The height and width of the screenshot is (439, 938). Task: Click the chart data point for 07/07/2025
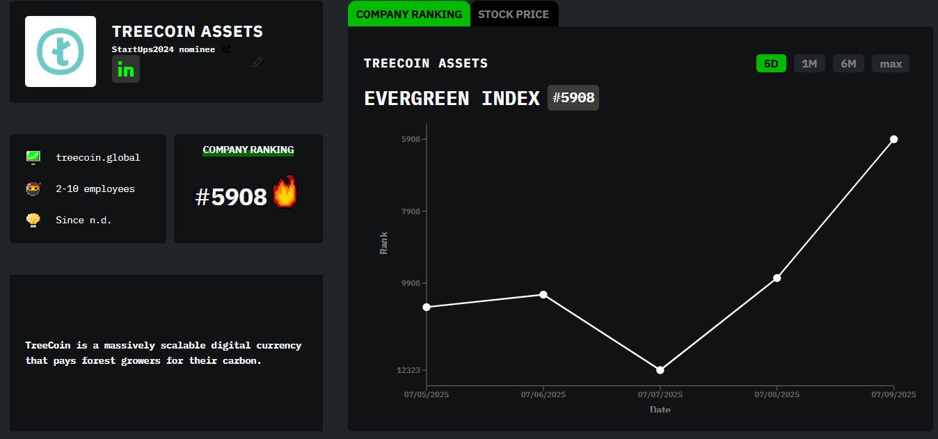tap(660, 369)
